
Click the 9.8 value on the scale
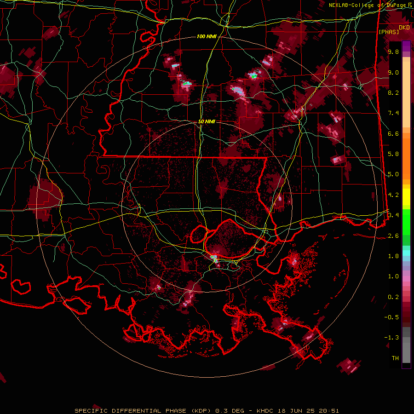(393, 52)
